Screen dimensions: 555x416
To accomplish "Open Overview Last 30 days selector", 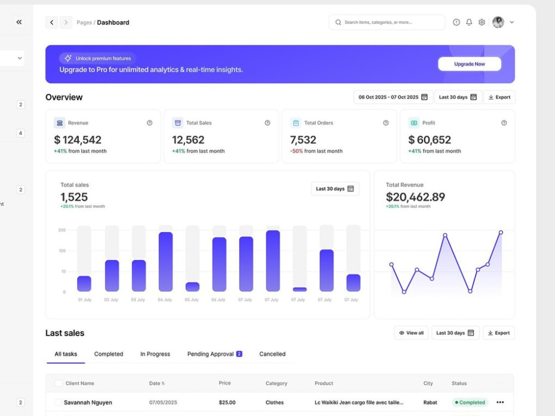I will (x=458, y=97).
